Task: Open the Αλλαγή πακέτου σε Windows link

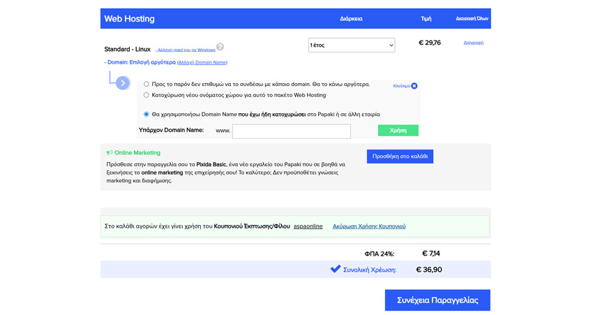Action: point(186,50)
